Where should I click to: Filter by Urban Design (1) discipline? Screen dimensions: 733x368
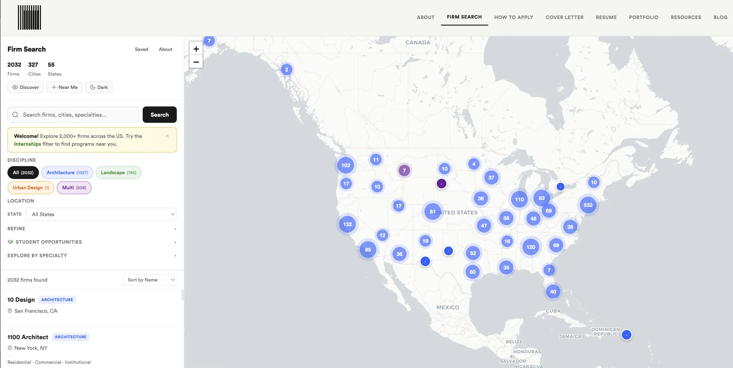click(x=31, y=188)
